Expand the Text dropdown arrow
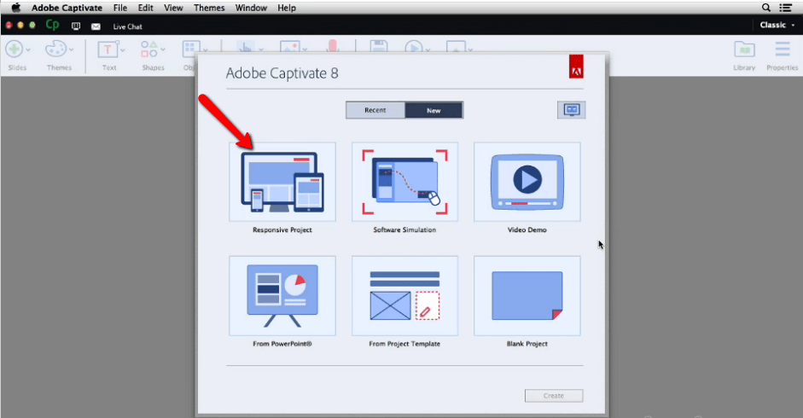 [122, 49]
